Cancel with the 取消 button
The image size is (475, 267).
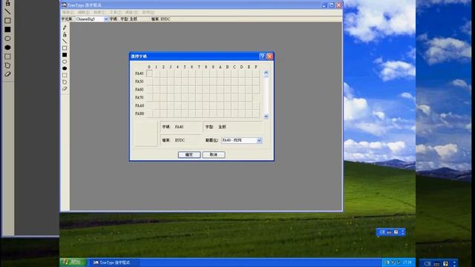coord(214,155)
